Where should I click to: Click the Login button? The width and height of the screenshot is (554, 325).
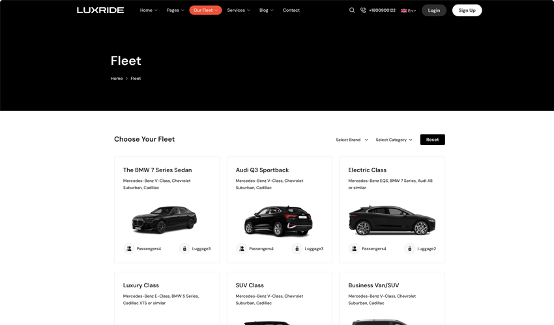434,10
